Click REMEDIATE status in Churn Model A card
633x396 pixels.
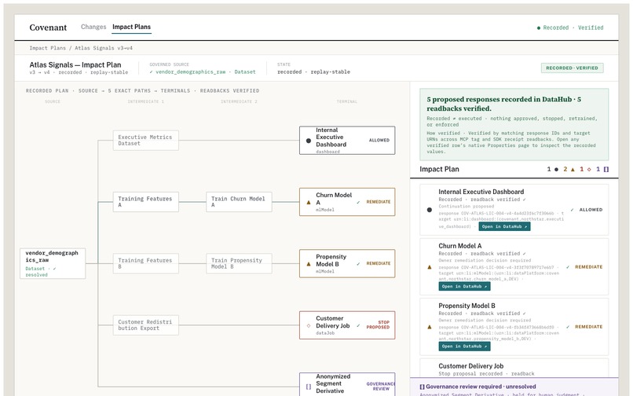tap(588, 267)
